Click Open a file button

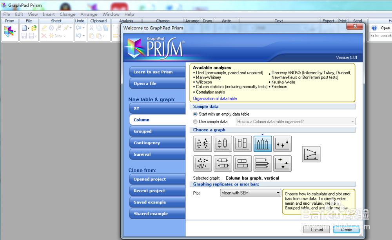tap(157, 84)
